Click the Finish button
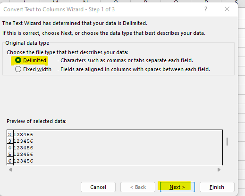The width and height of the screenshot is (245, 196). [x=217, y=187]
